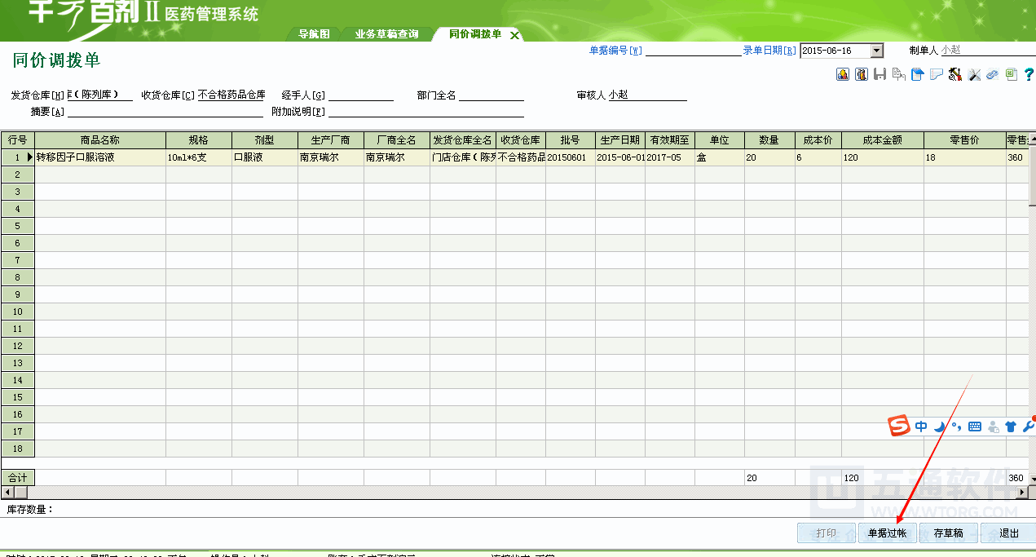1036x557 pixels.
Task: Click the vertical scrollbar down arrow
Action: [x=1032, y=479]
